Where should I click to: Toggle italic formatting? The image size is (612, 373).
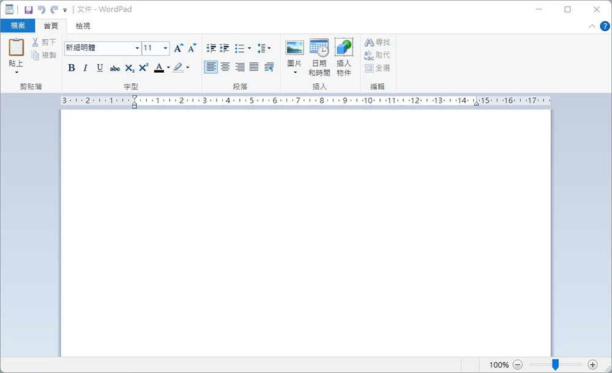tap(85, 68)
